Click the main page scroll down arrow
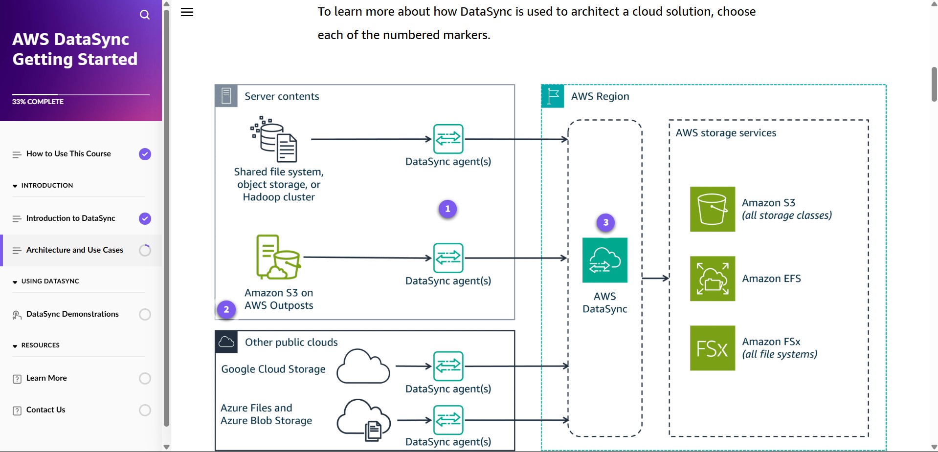The width and height of the screenshot is (938, 452). 934,447
